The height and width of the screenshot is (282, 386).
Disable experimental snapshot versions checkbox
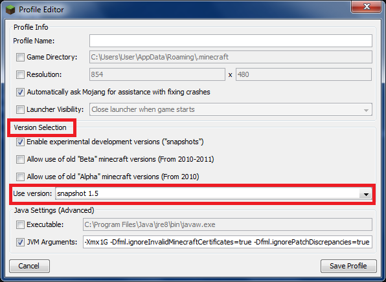pyautogui.click(x=20, y=142)
